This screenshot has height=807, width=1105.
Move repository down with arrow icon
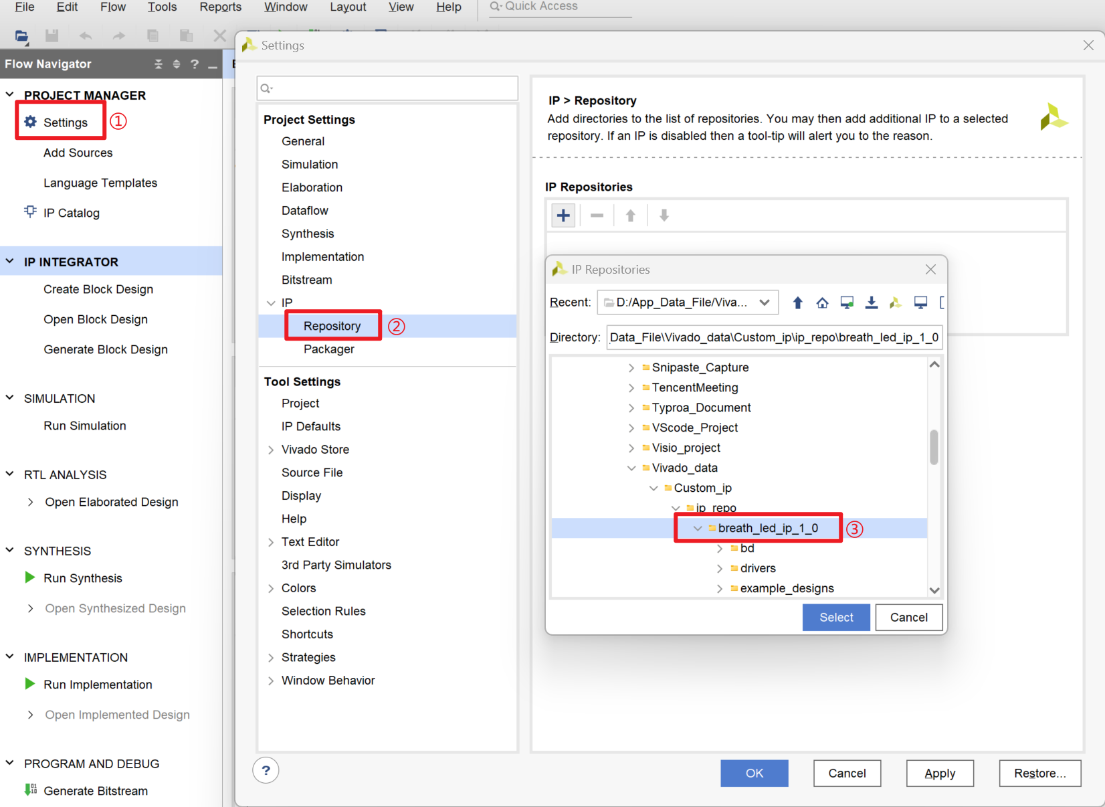(x=664, y=215)
